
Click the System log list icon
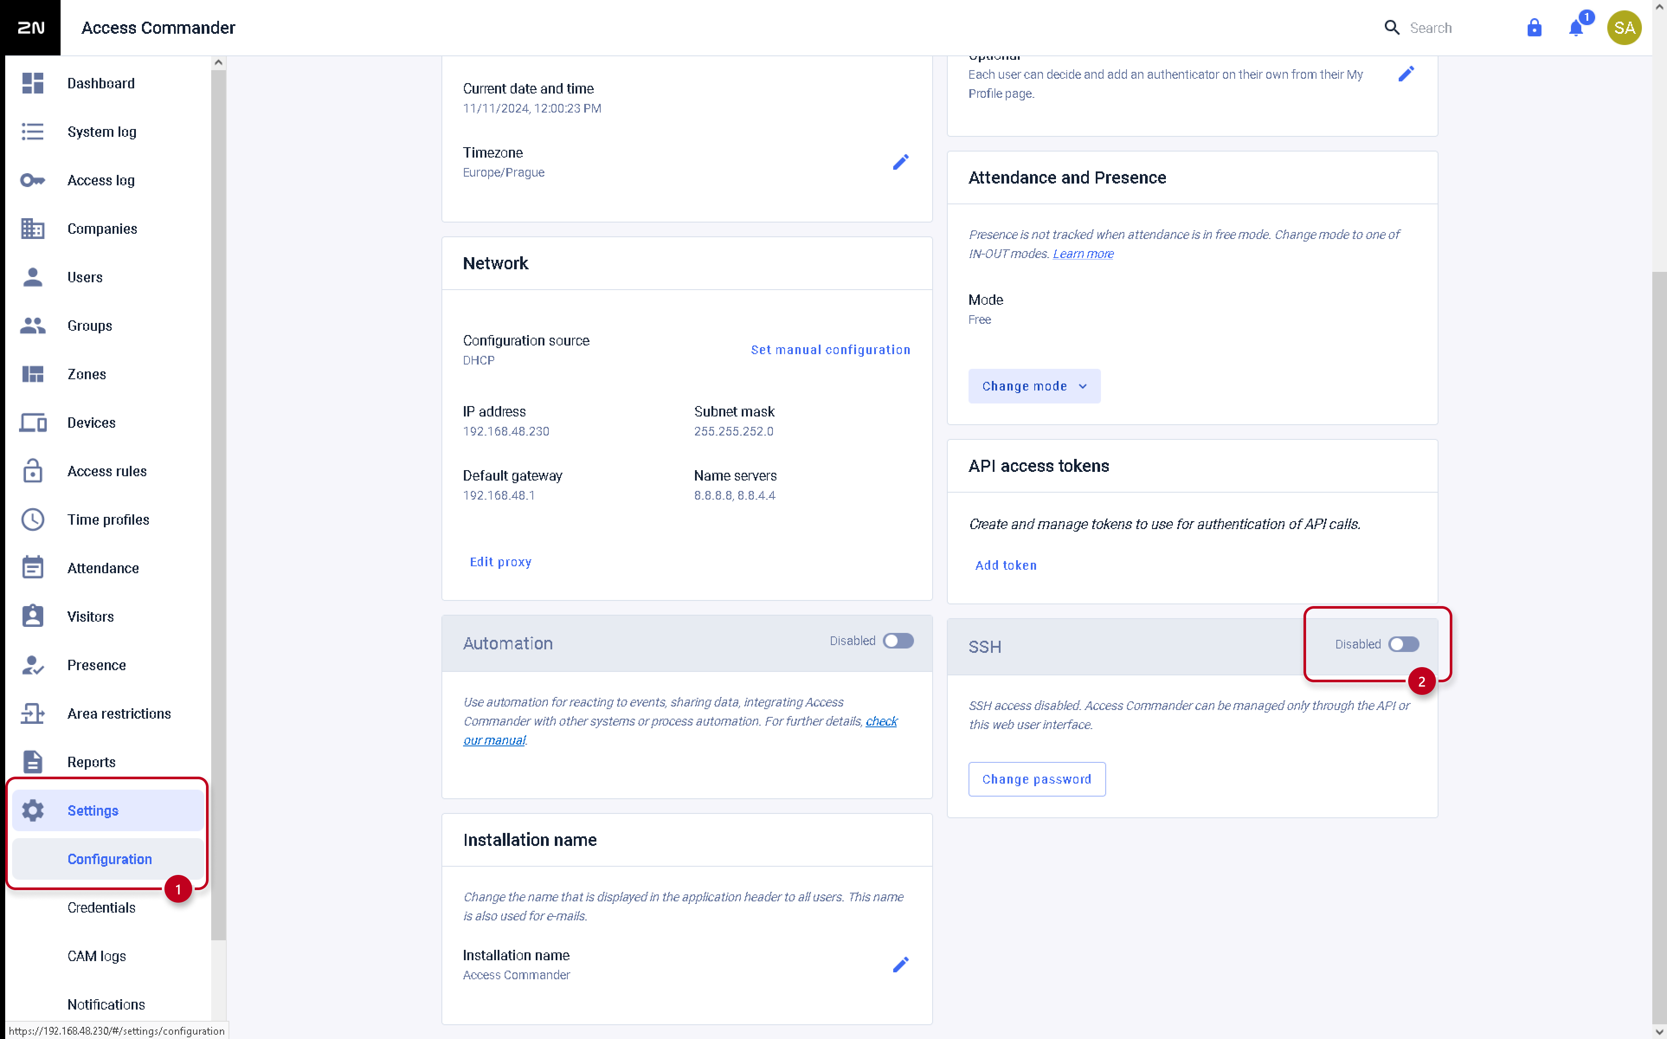click(x=32, y=131)
